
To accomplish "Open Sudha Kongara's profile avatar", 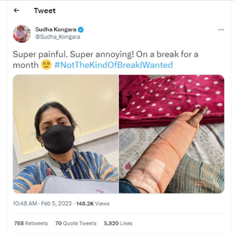I will [21, 33].
